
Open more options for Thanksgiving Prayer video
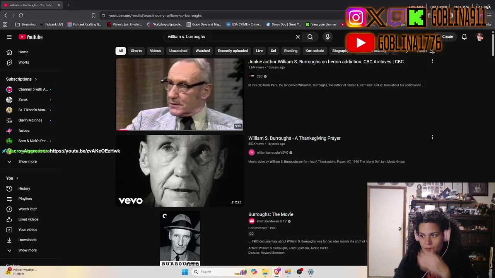click(432, 137)
